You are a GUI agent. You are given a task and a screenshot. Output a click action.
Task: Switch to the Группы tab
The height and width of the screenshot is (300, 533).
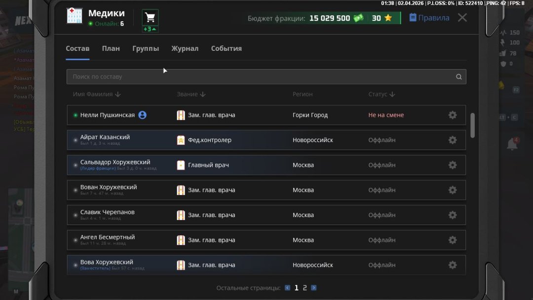click(x=146, y=49)
